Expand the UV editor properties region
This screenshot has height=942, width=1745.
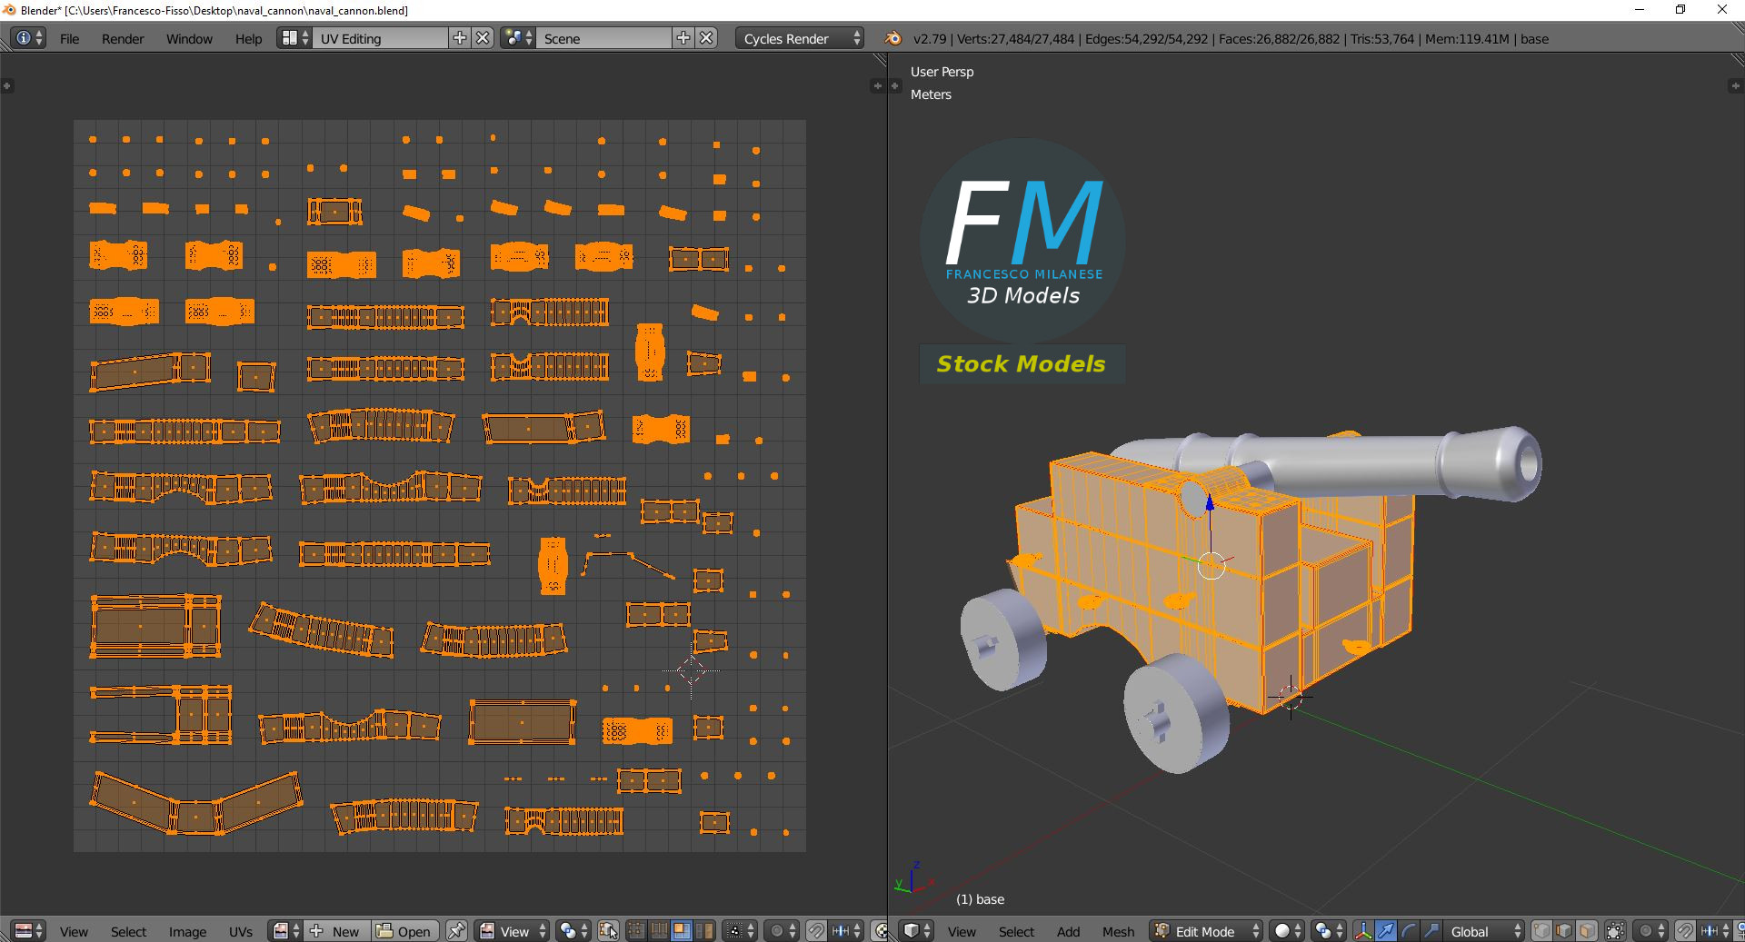coord(877,85)
